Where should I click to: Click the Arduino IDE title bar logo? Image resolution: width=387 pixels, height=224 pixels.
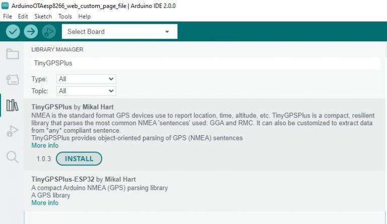point(5,6)
